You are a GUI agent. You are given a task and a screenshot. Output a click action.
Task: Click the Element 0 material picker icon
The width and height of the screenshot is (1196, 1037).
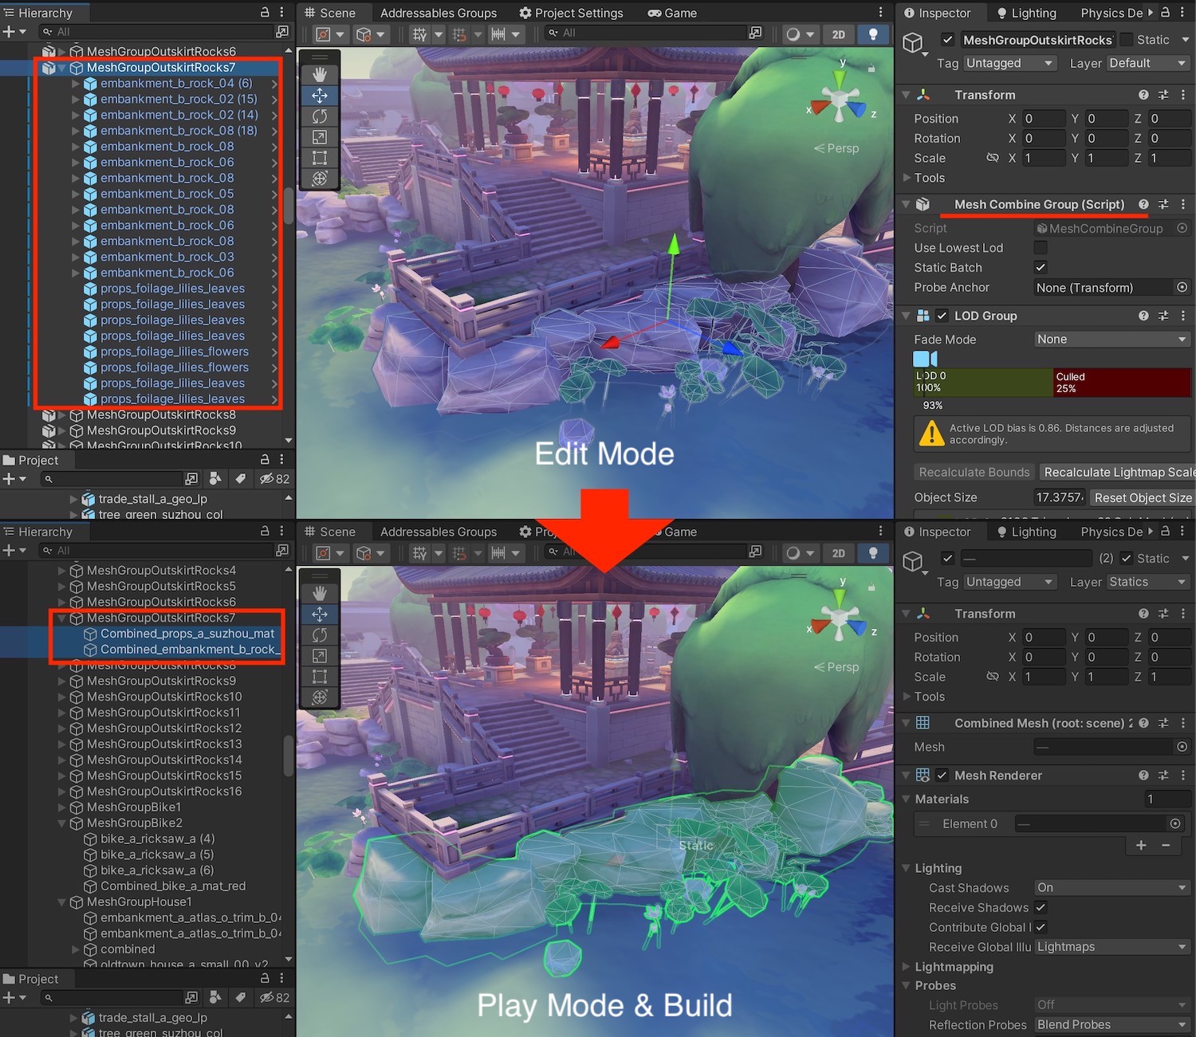[x=1174, y=823]
